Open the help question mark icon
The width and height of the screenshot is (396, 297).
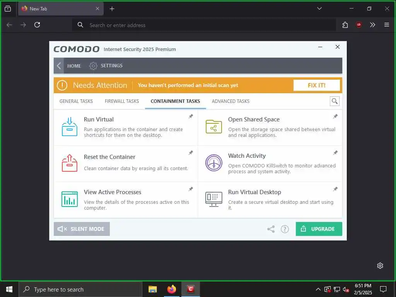(x=285, y=229)
